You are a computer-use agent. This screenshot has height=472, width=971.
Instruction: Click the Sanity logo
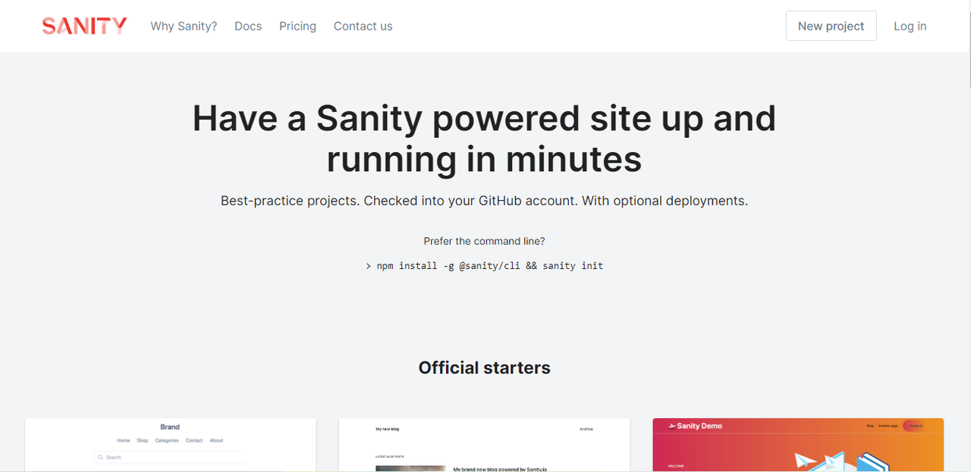click(84, 25)
